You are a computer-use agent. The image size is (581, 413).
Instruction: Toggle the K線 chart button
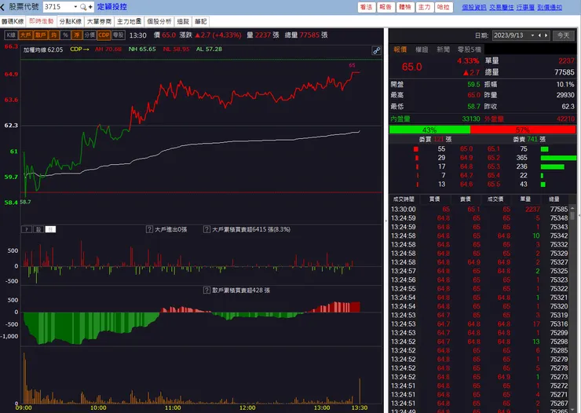11,35
